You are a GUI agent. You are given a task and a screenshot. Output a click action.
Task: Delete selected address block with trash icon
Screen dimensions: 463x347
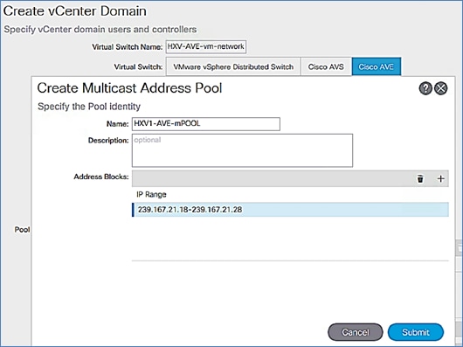tap(420, 178)
